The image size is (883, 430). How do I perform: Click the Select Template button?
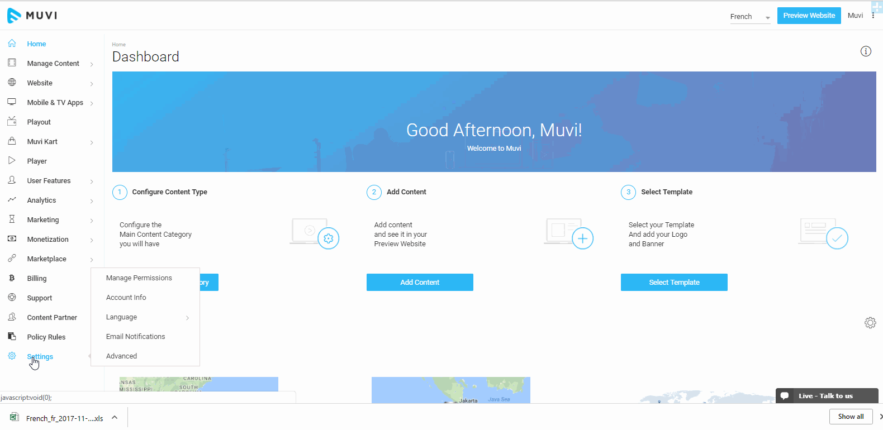pyautogui.click(x=674, y=282)
